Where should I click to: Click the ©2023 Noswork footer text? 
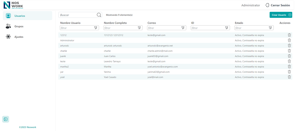coord(28,127)
